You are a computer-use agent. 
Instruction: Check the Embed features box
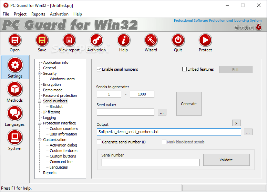click(184, 69)
